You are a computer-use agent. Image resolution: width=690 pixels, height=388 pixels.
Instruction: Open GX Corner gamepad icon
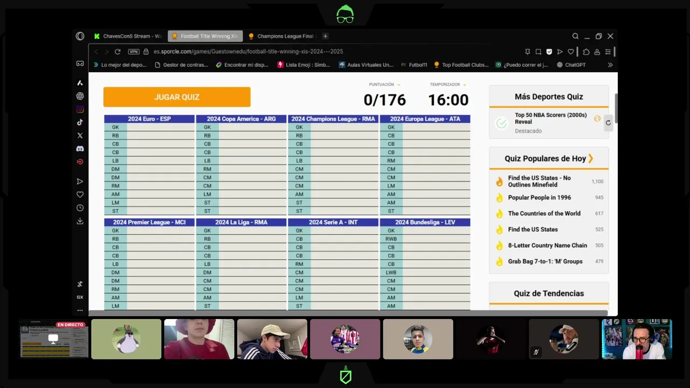pyautogui.click(x=80, y=64)
